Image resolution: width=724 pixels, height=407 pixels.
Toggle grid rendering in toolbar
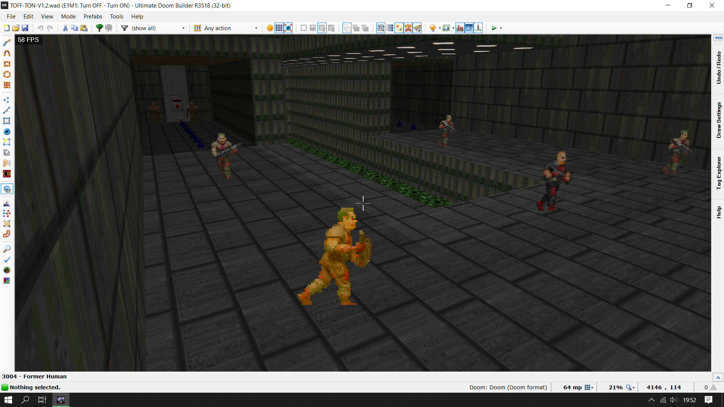(x=279, y=28)
